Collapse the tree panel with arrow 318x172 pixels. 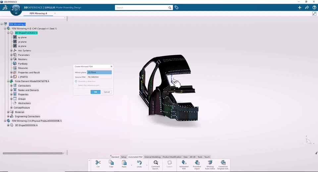click(x=65, y=18)
